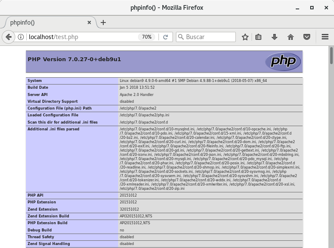
Task: Open search engine options via magnifier icon
Action: click(x=181, y=37)
